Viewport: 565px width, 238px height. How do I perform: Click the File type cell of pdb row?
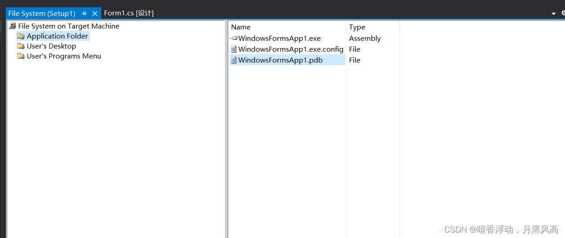tap(354, 60)
